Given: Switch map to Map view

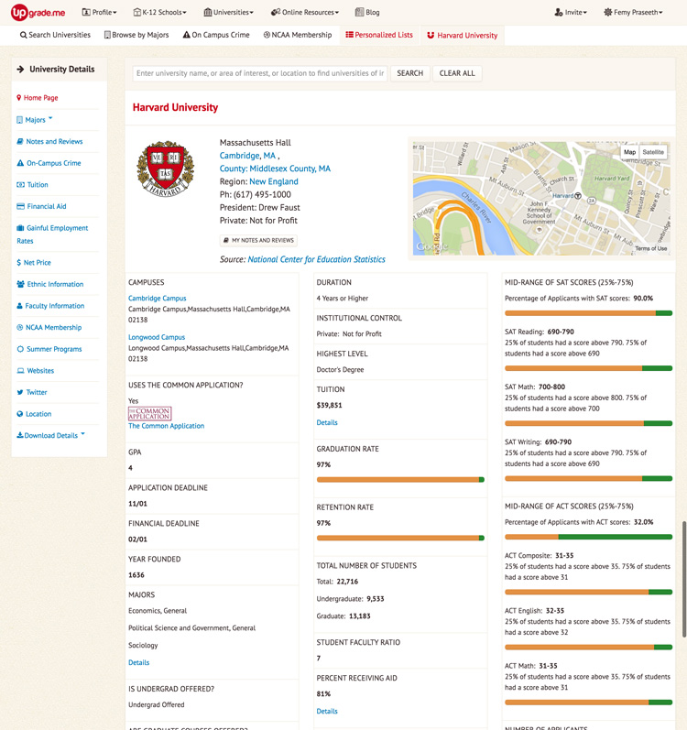Looking at the screenshot, I should coord(629,152).
